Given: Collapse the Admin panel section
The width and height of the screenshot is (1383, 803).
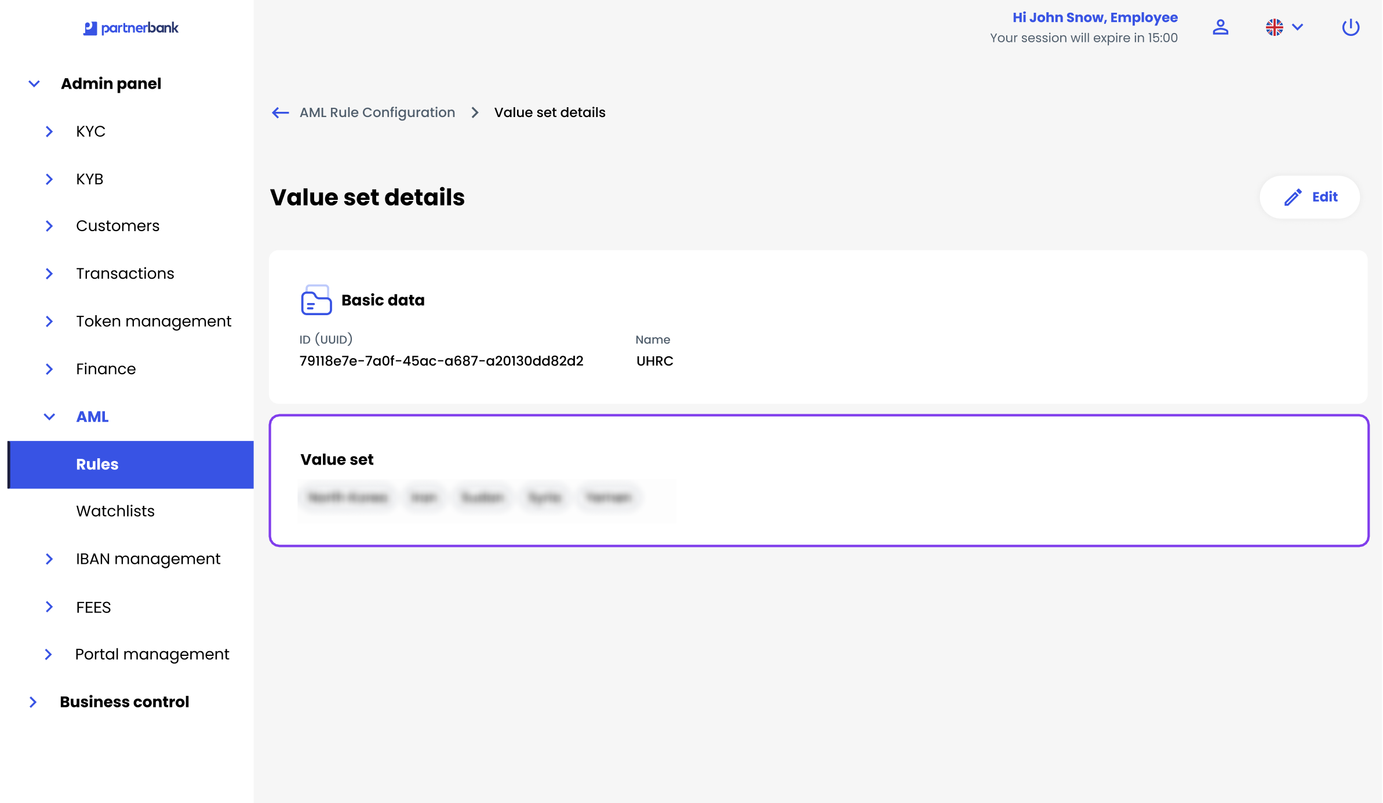Looking at the screenshot, I should [34, 84].
